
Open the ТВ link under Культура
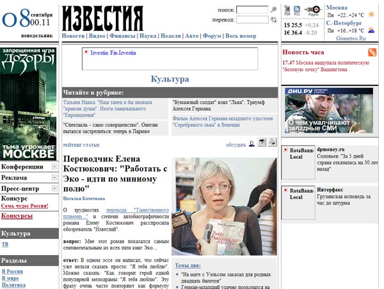[x=5, y=244]
